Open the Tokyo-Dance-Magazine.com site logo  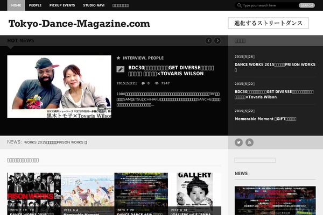coord(79,24)
